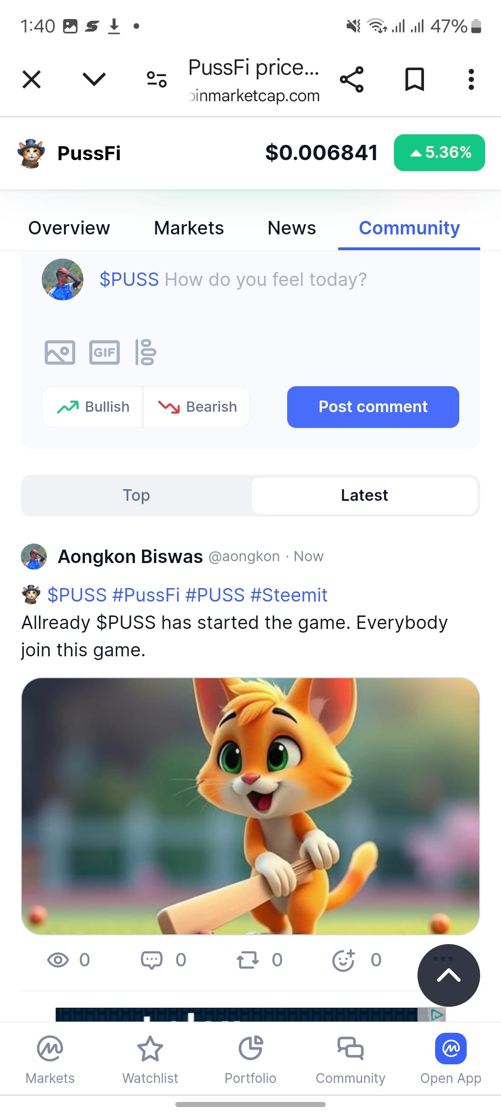Minimize the tab using the down chevron
Screen dimensions: 501x1114
point(94,79)
